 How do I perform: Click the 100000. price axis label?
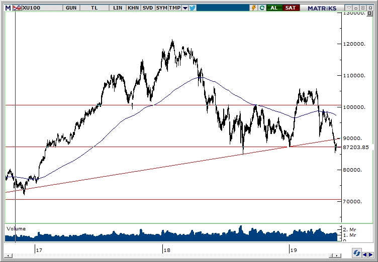coord(354,107)
